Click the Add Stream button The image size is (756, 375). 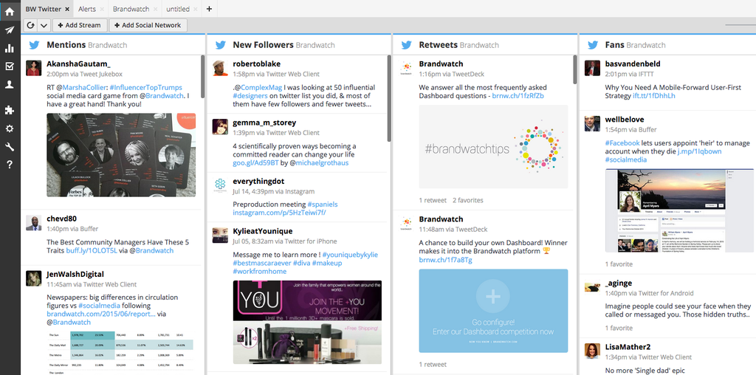(80, 25)
